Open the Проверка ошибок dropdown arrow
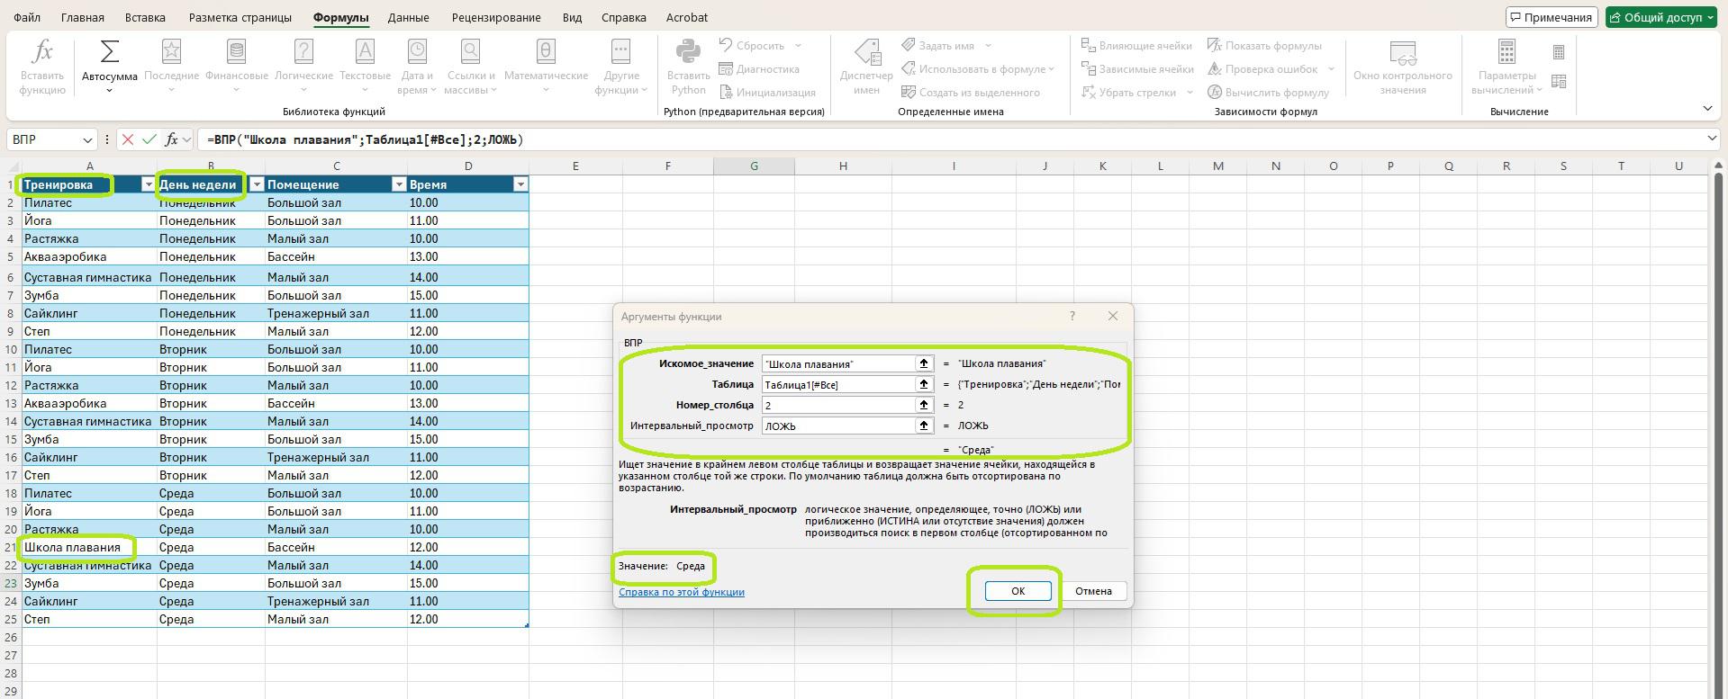1728x699 pixels. [1331, 69]
